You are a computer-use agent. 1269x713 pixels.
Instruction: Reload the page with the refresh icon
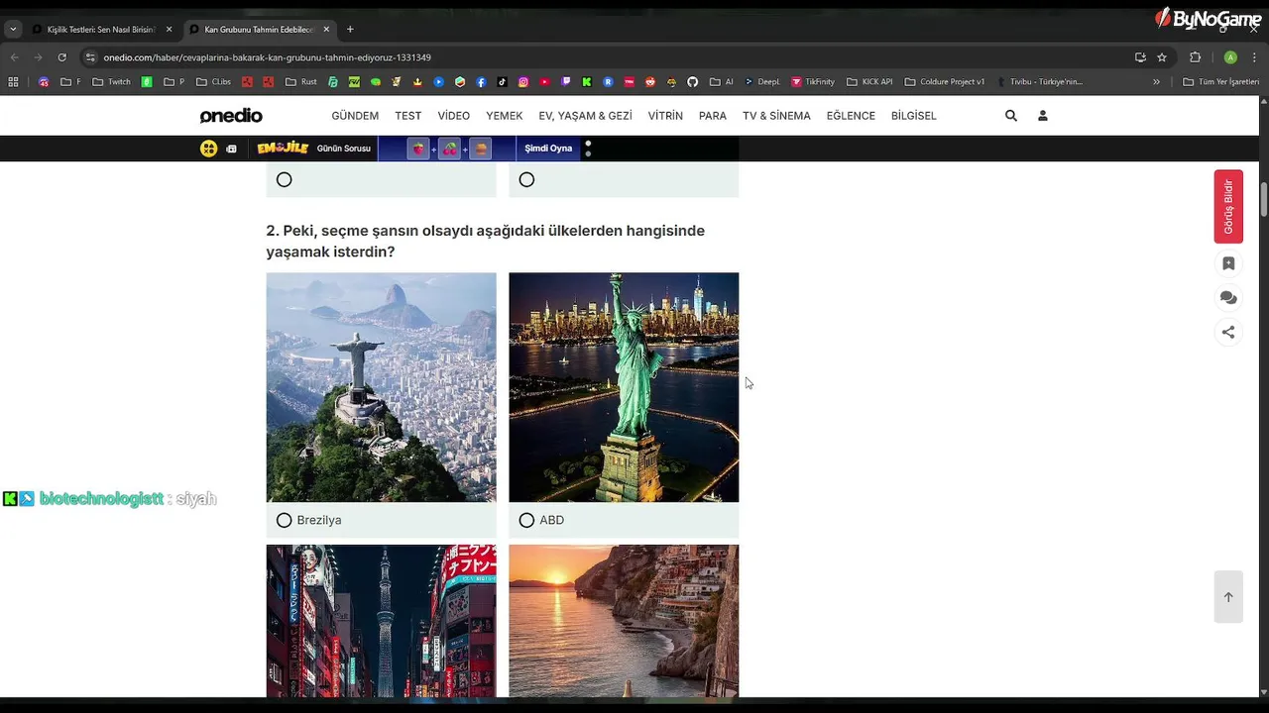[61, 57]
